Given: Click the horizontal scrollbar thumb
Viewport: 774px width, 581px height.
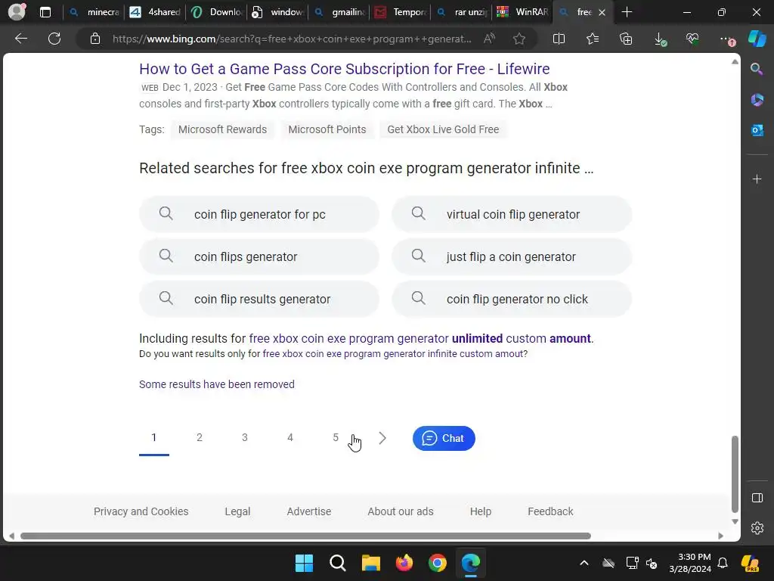Looking at the screenshot, I should (x=305, y=536).
